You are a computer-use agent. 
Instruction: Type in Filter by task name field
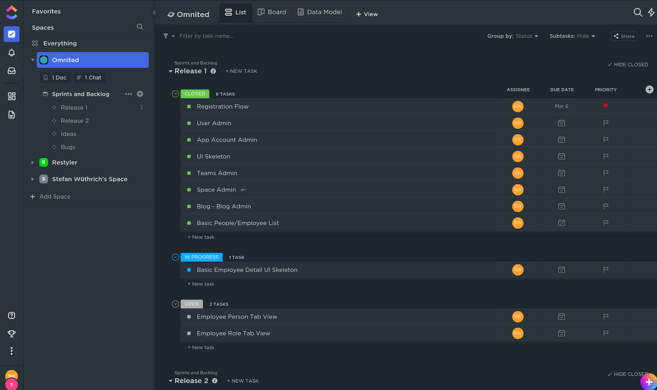(x=206, y=36)
